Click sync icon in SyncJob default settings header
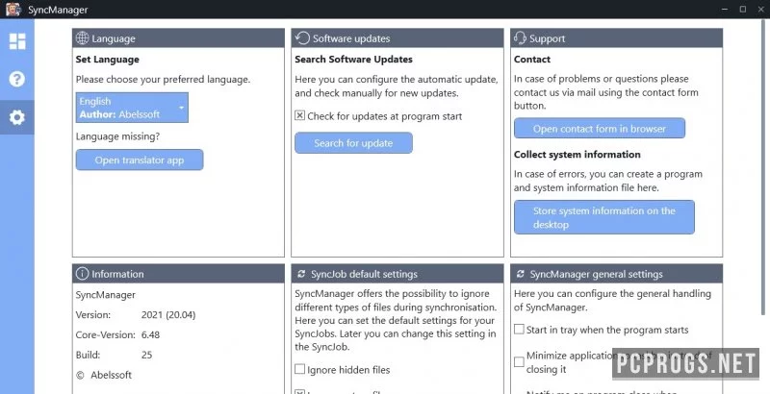 (301, 275)
